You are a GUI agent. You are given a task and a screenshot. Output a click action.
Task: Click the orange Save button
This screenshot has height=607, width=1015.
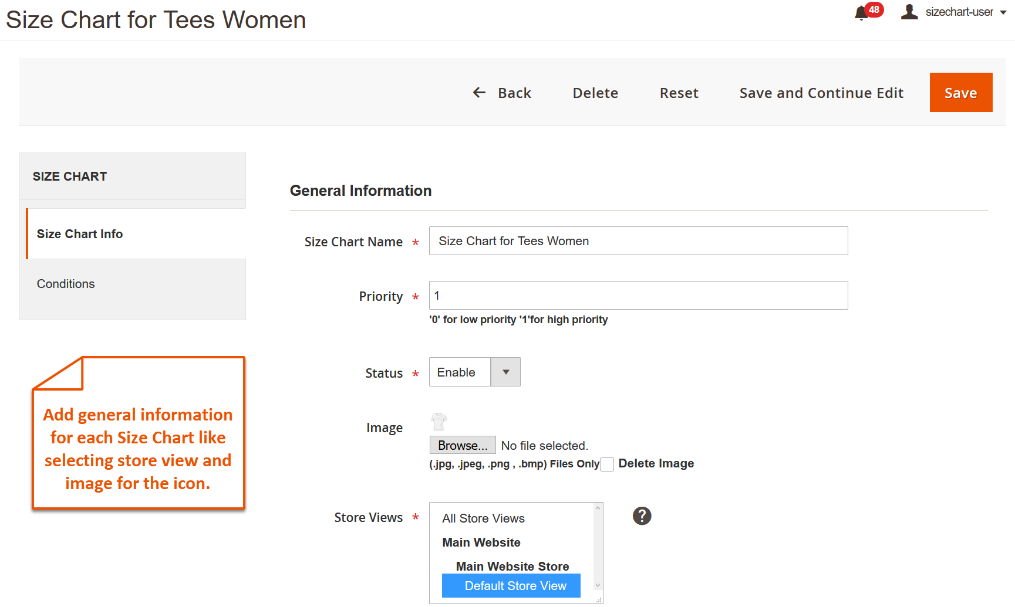click(x=961, y=93)
